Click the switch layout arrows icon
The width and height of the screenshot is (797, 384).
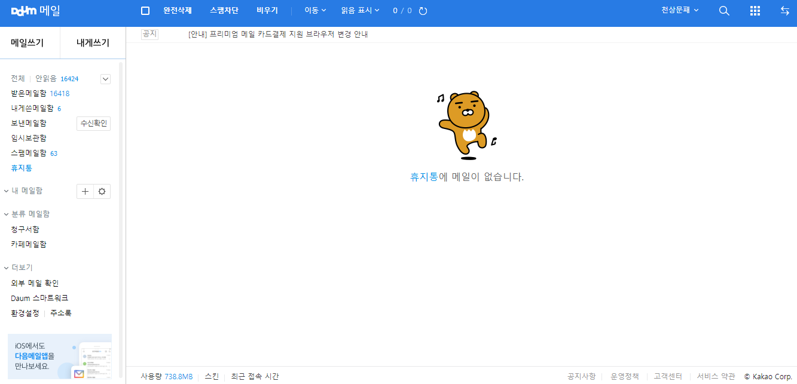tap(785, 11)
